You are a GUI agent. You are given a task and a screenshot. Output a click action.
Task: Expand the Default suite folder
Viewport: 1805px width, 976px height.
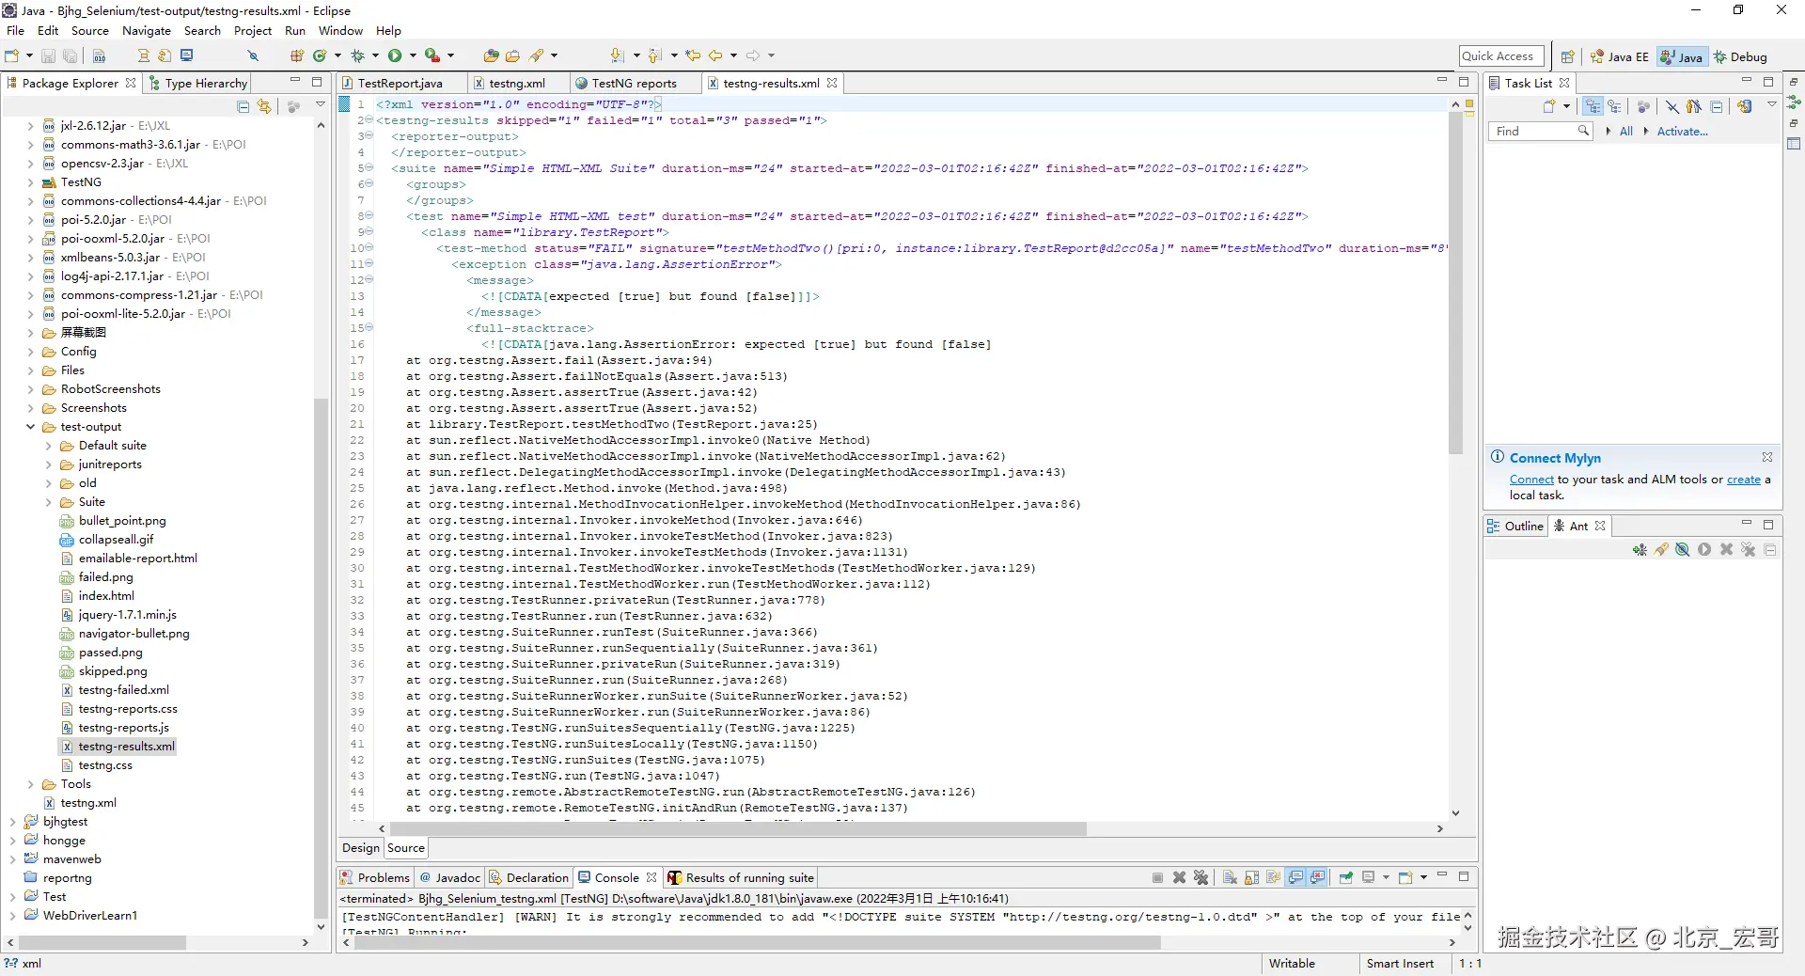pyautogui.click(x=49, y=446)
